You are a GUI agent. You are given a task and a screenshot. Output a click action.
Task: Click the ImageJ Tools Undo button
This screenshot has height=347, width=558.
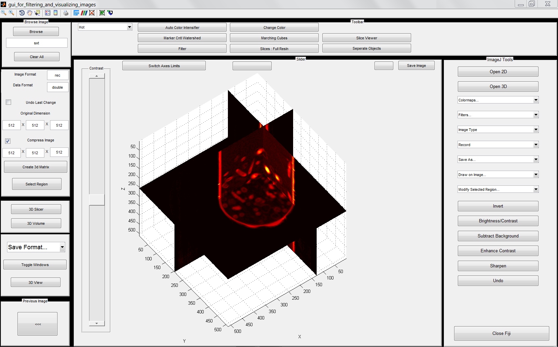point(498,281)
